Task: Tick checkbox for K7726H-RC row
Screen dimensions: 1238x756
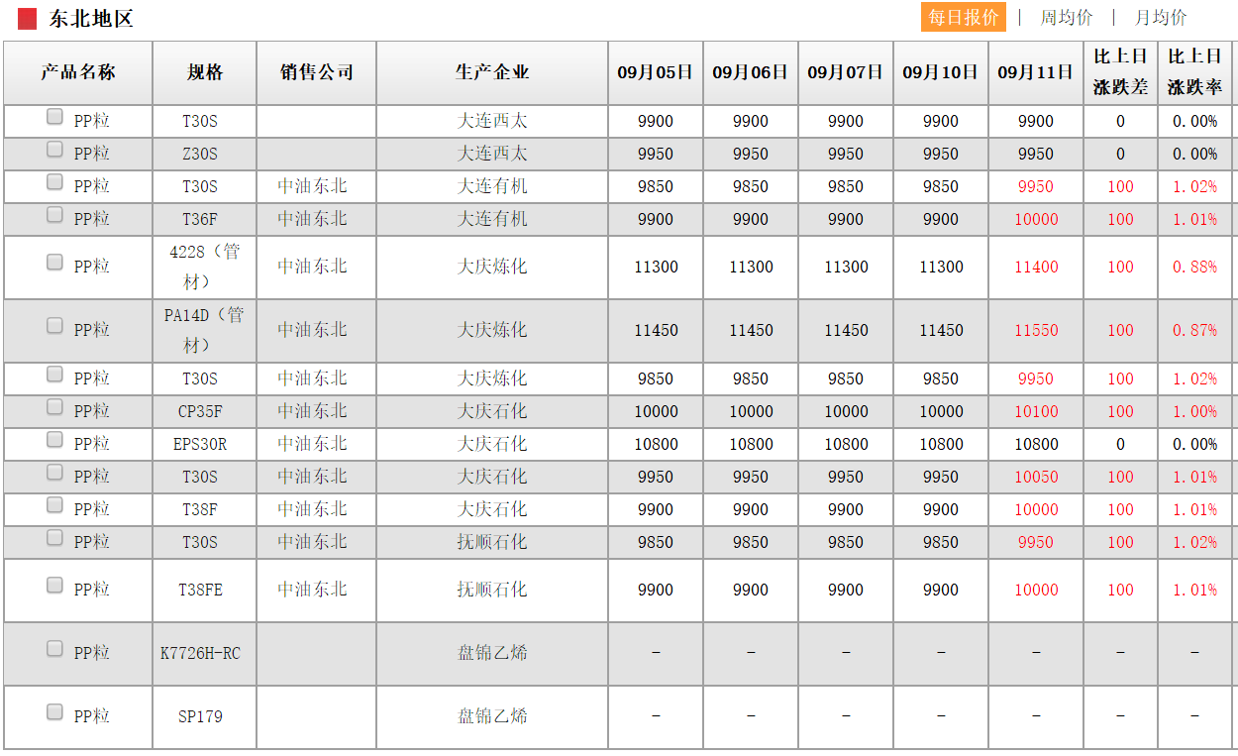Action: (54, 649)
